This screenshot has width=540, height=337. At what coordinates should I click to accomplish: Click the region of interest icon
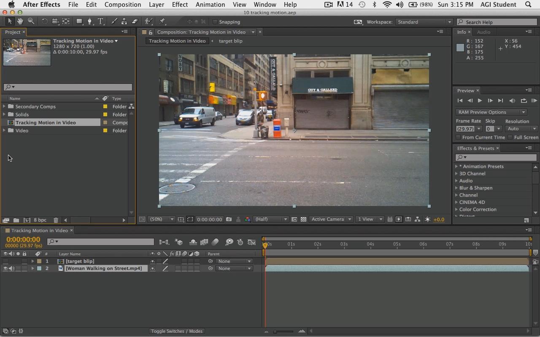click(190, 219)
